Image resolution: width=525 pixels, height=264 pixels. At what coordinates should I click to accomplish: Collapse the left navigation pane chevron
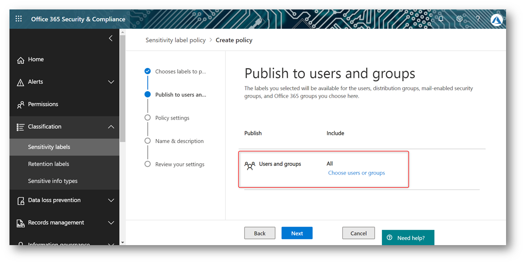pos(111,39)
